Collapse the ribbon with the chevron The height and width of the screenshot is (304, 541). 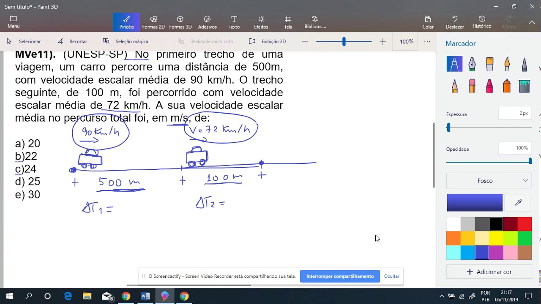(532, 22)
